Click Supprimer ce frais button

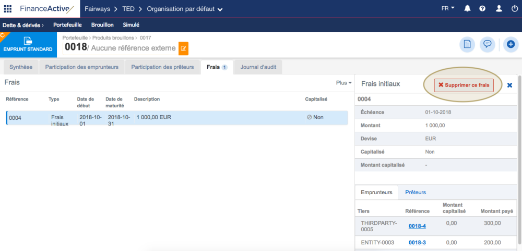click(x=464, y=85)
